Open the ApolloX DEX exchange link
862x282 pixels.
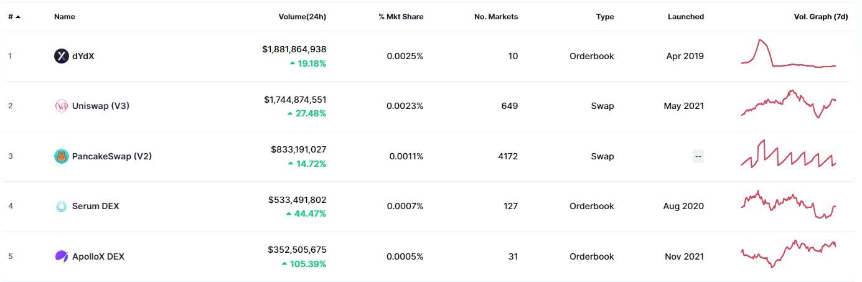[x=98, y=256]
